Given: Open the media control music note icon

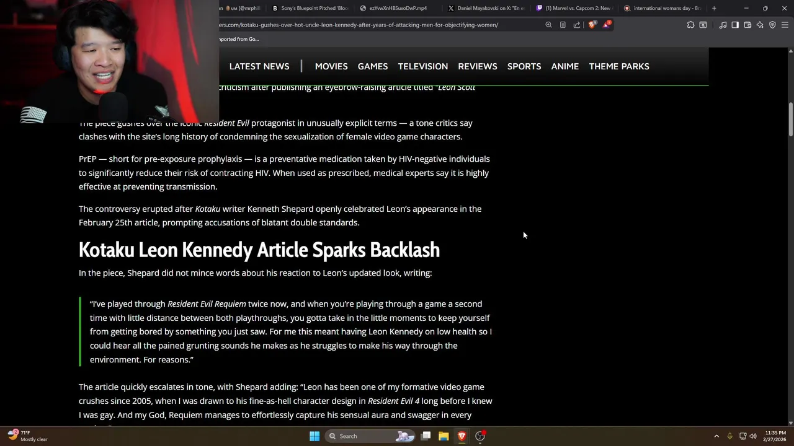Looking at the screenshot, I should point(723,25).
